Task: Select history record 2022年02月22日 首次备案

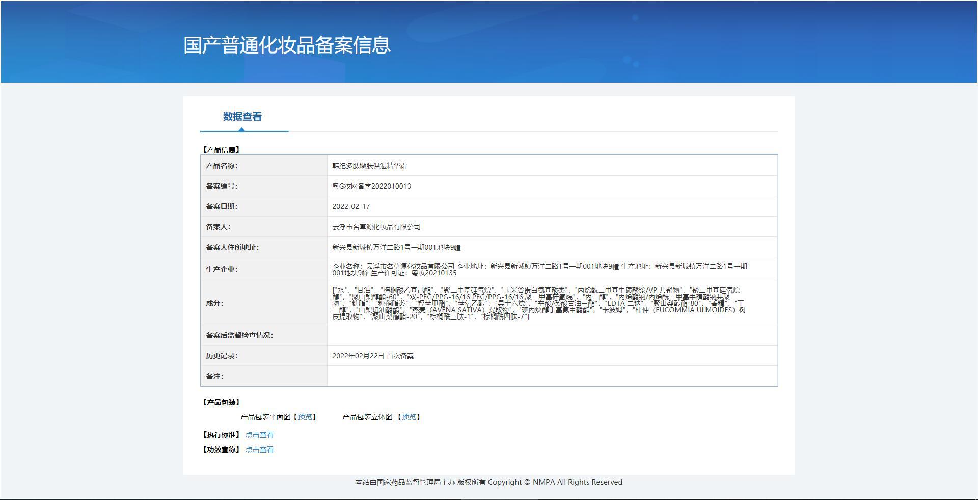Action: tap(373, 356)
